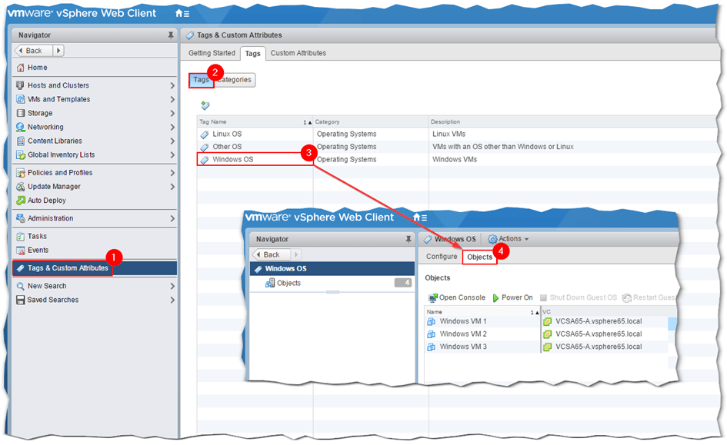This screenshot has height=445, width=727.
Task: Click the New Search magnifier icon
Action: pyautogui.click(x=21, y=286)
